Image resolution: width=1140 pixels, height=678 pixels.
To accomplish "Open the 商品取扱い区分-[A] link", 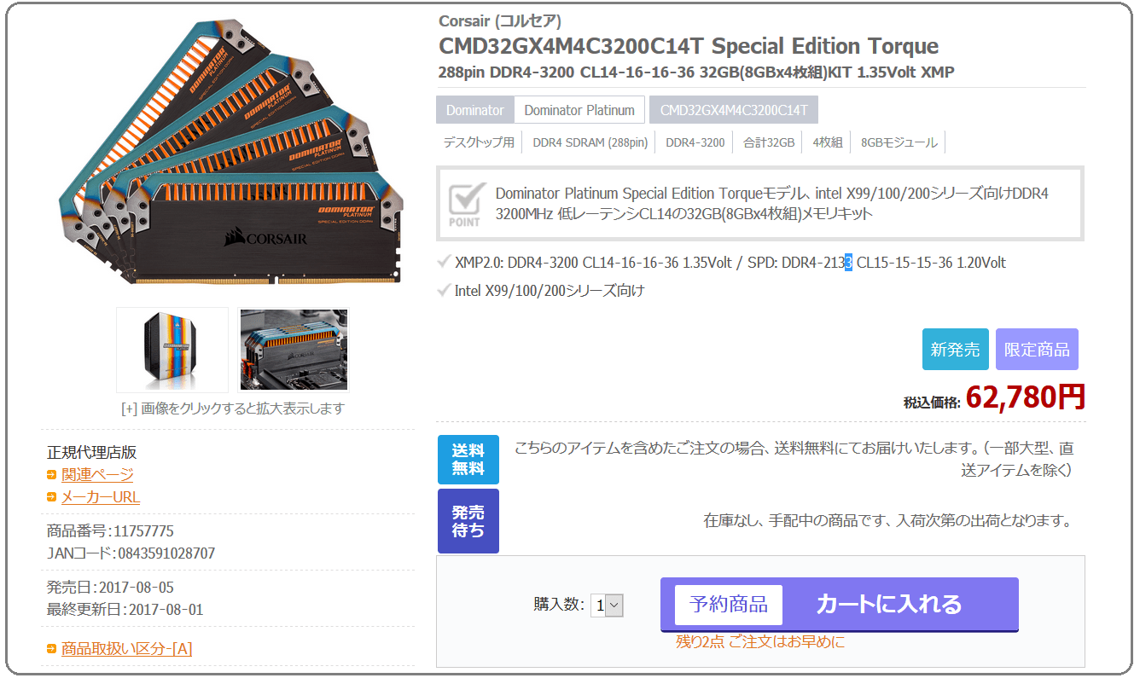I will tap(126, 649).
